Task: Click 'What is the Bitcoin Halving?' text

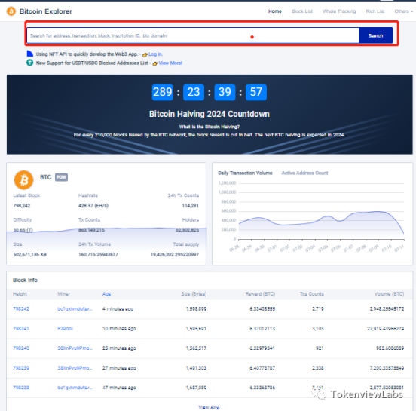Action: 210,127
